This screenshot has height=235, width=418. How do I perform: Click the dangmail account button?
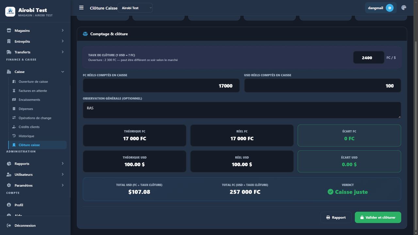(x=381, y=8)
